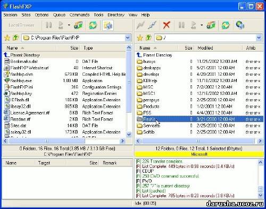Sort remote list by Name column
This screenshot has width=266, height=209.
(x=157, y=48)
